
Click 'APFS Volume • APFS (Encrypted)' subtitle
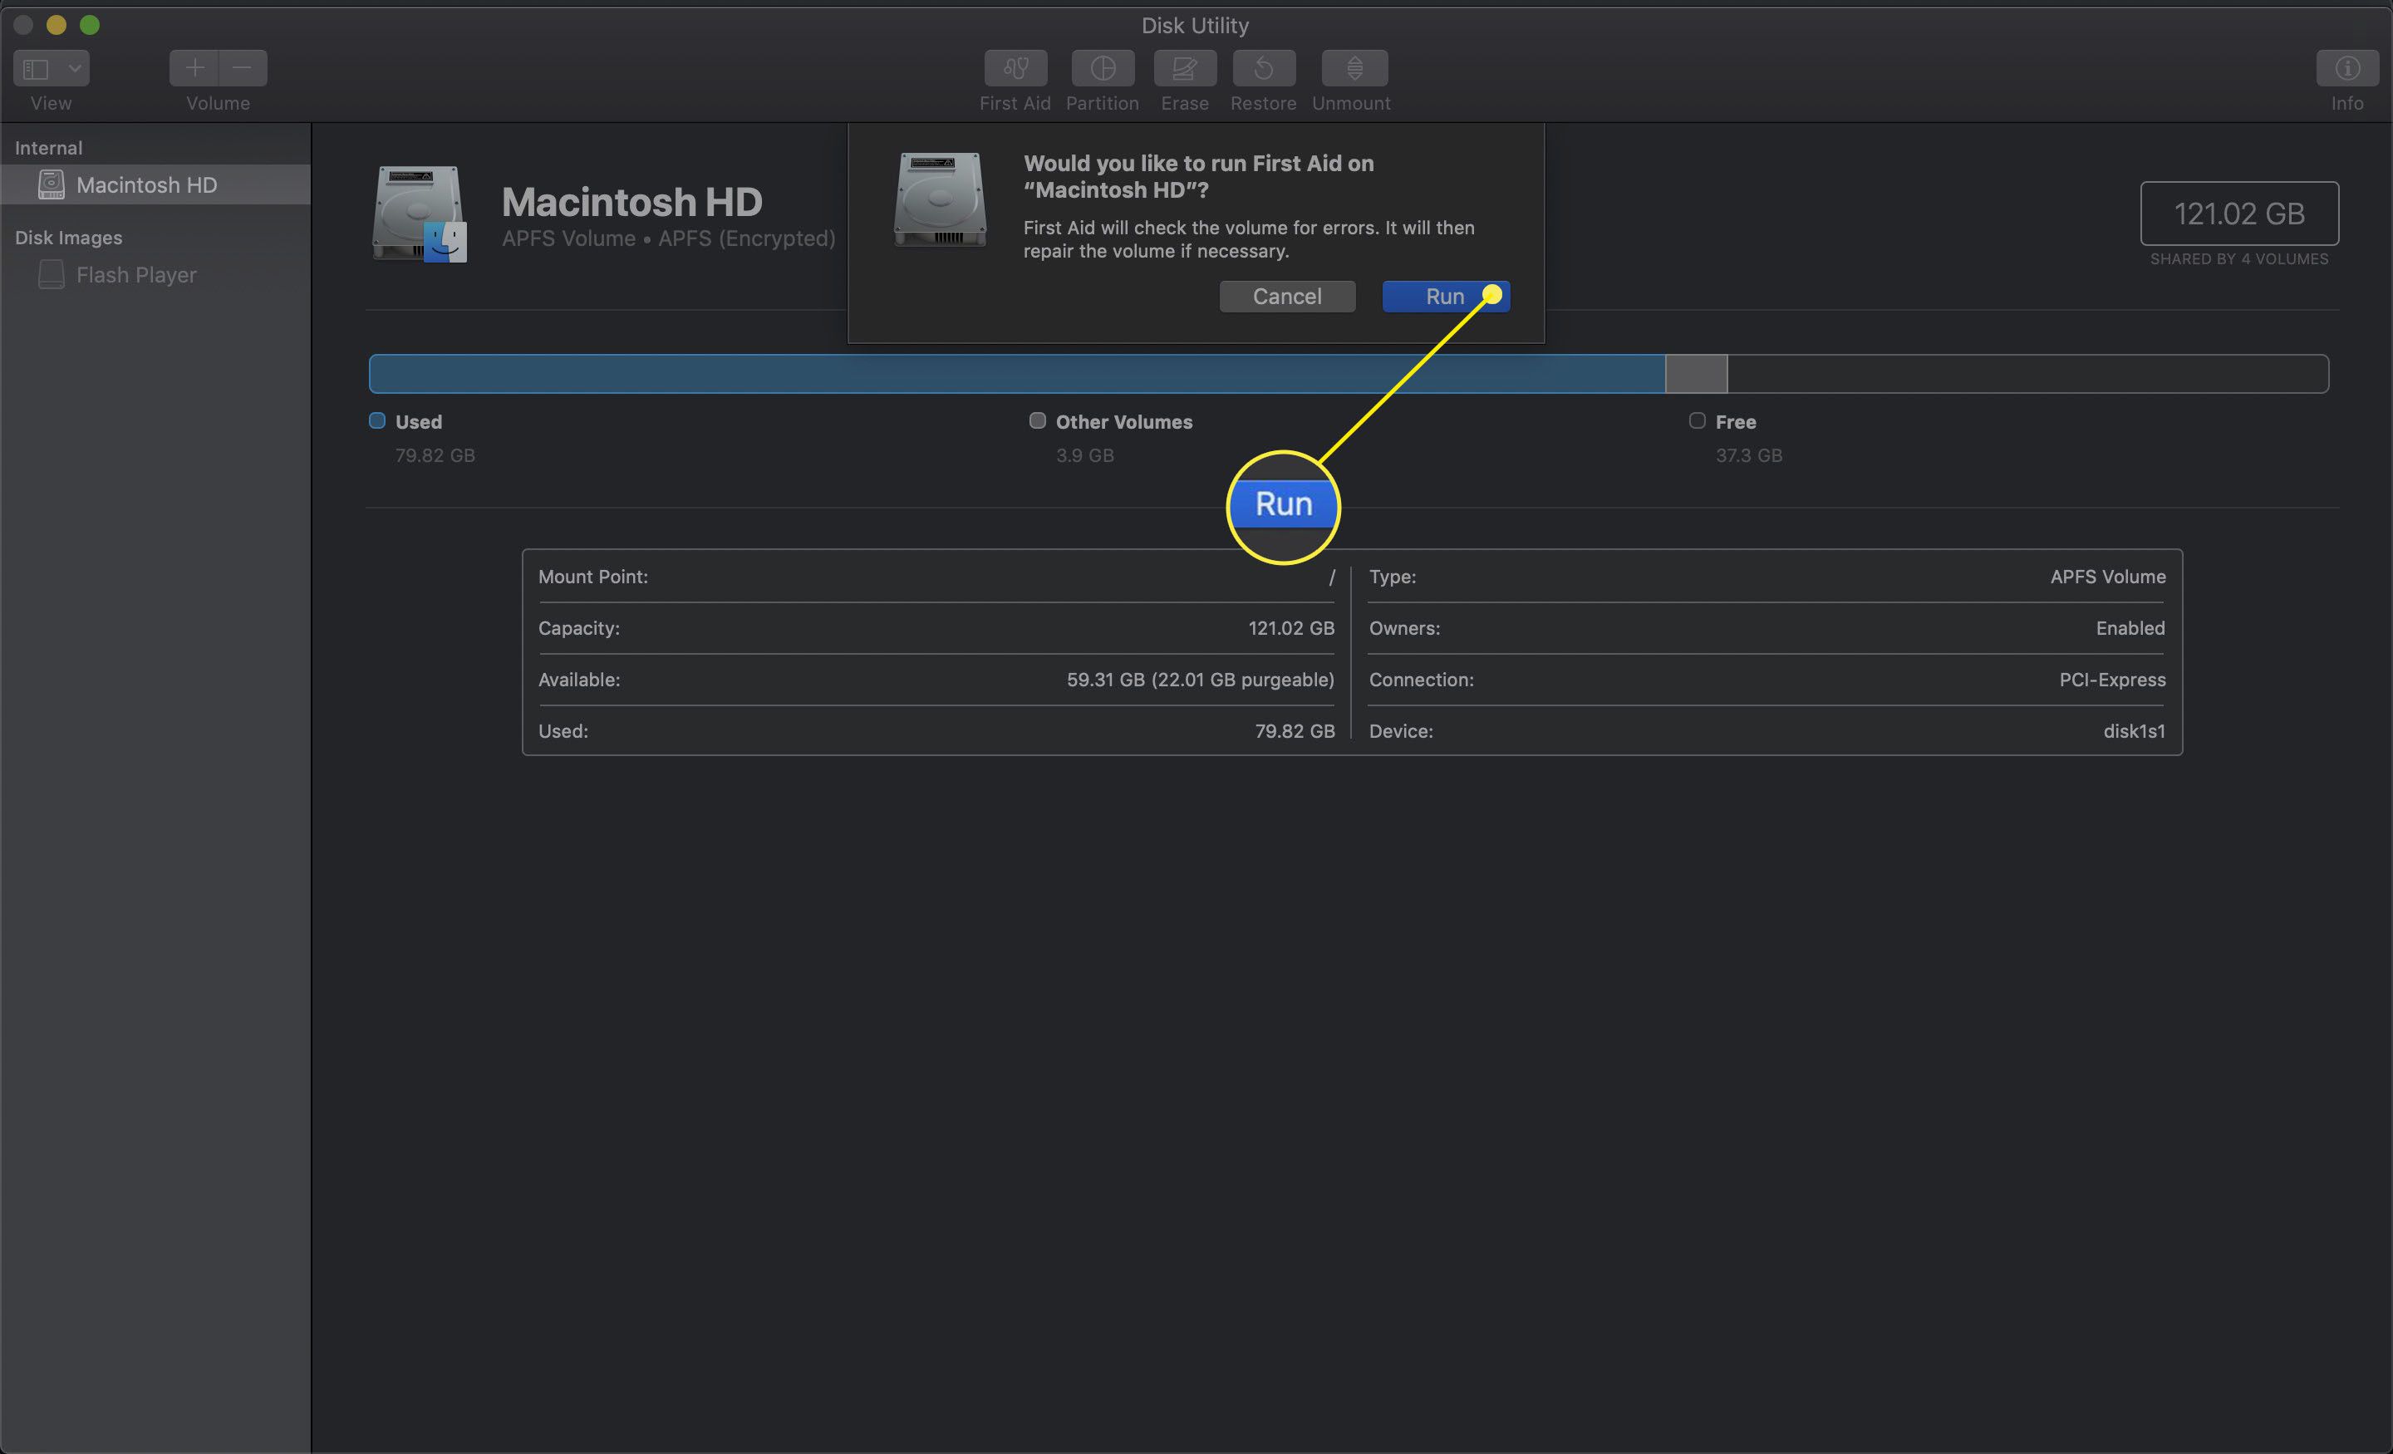668,239
